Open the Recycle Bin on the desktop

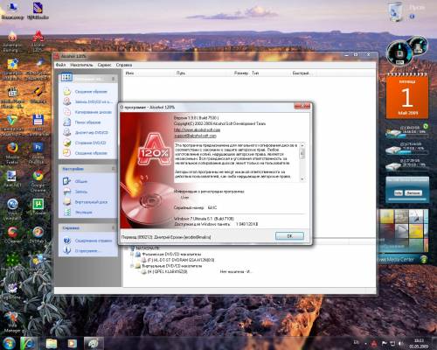(x=396, y=12)
